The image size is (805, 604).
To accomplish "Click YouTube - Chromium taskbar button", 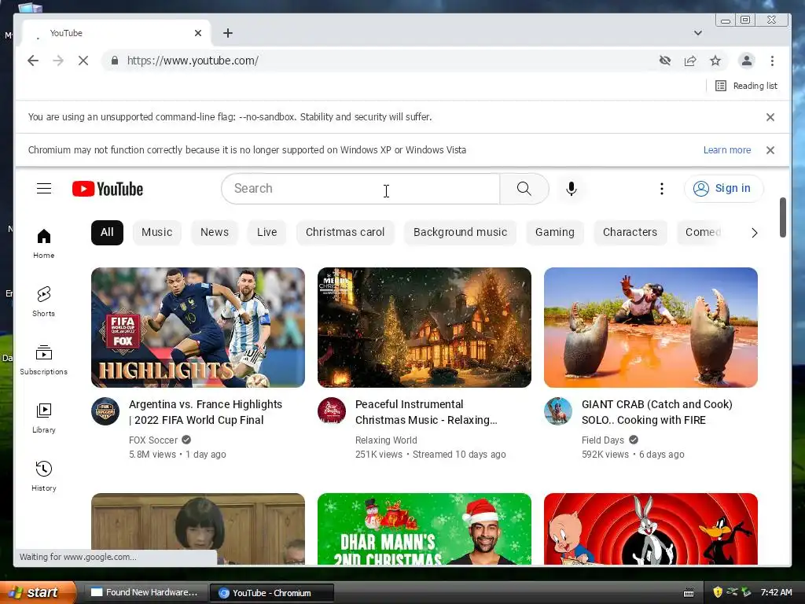I will 271,593.
